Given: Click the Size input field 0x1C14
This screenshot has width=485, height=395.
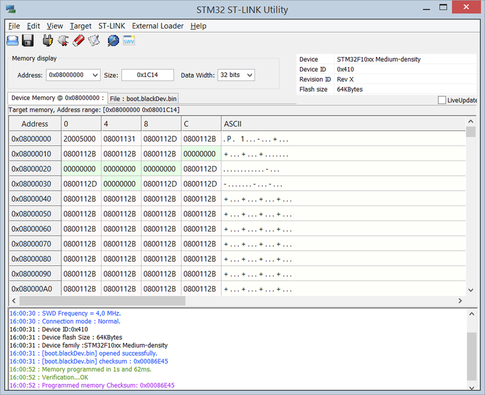Looking at the screenshot, I should pyautogui.click(x=147, y=75).
